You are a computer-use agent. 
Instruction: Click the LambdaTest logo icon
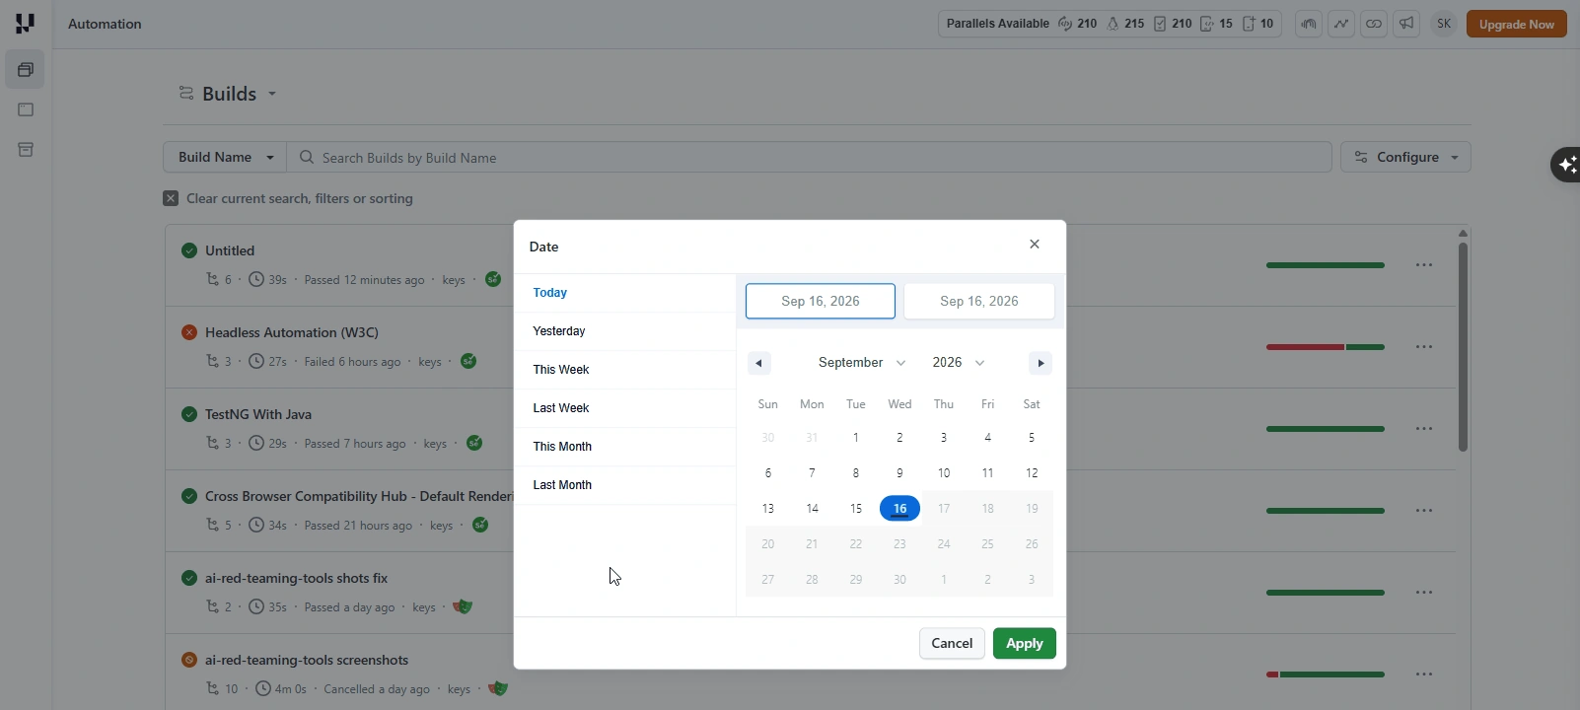[25, 24]
